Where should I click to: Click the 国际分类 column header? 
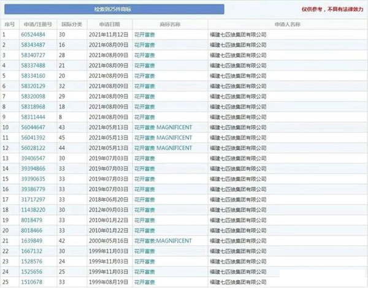coord(72,25)
